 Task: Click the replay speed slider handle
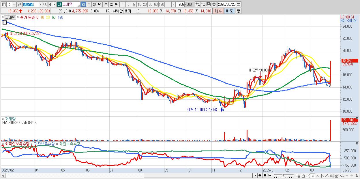click(283, 175)
